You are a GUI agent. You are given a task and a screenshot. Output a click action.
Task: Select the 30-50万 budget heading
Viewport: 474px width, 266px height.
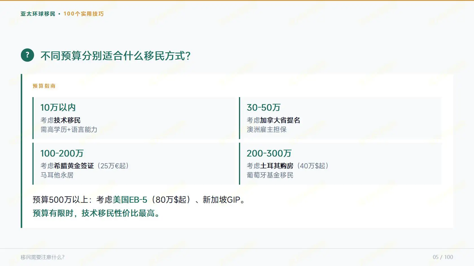point(264,108)
